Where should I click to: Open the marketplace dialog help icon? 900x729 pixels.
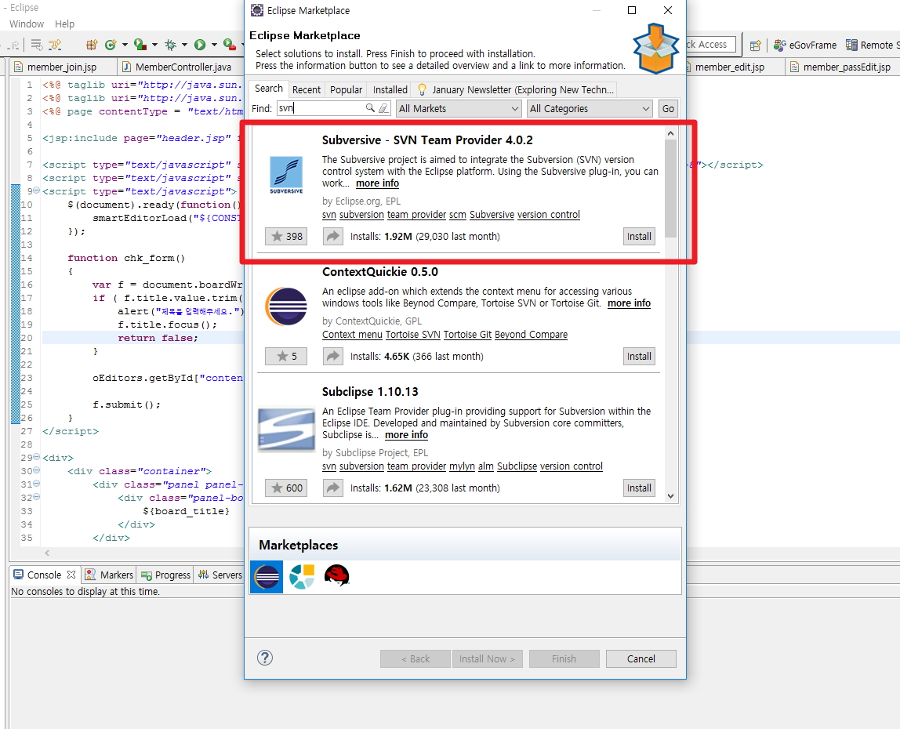click(265, 658)
